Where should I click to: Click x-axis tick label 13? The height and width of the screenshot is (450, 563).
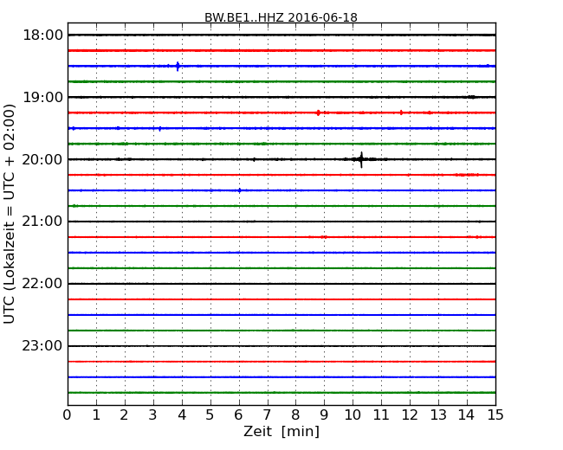[x=438, y=415]
